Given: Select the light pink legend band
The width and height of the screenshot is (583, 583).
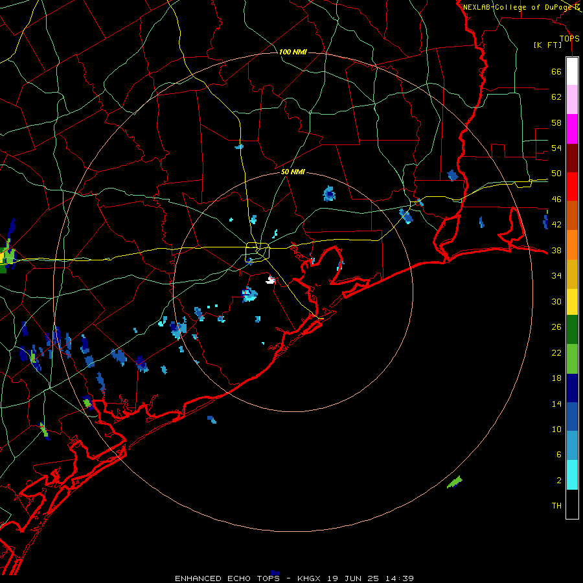Looking at the screenshot, I should 572,100.
